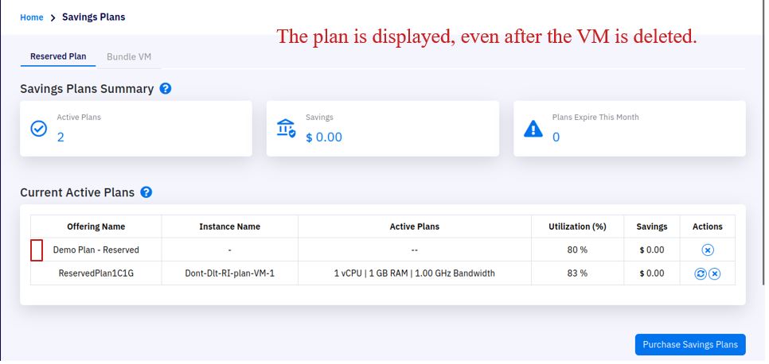The width and height of the screenshot is (769, 364).
Task: Click the Offering Name column header
Action: point(96,227)
